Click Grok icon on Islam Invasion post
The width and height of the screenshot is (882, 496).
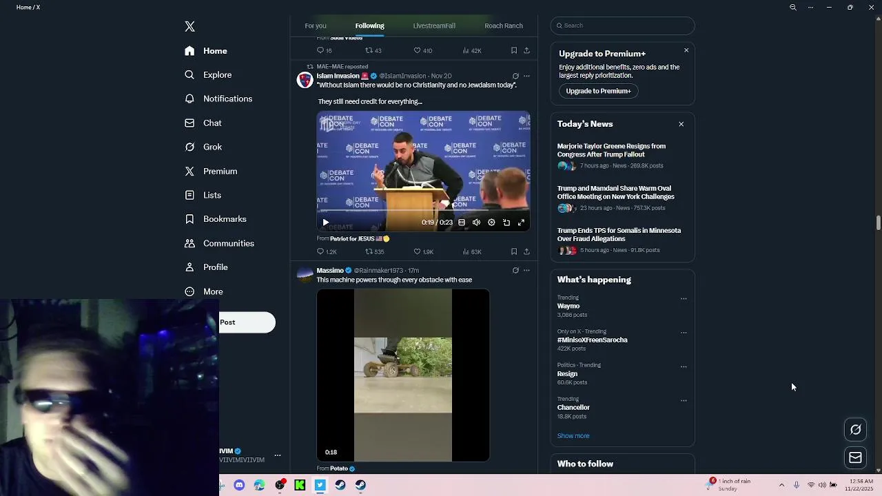click(515, 76)
